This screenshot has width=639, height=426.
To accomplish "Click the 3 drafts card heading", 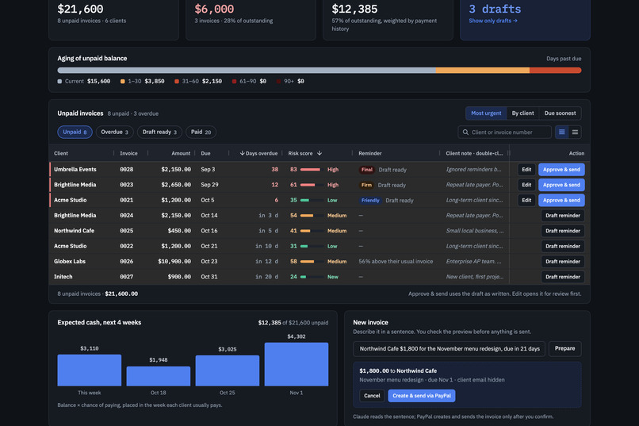I will point(495,9).
